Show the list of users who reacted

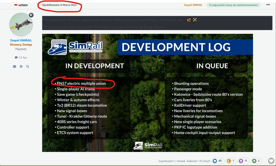[184, 161]
